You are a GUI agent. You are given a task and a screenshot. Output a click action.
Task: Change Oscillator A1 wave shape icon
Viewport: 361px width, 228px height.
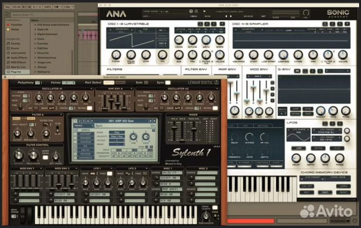click(x=51, y=108)
